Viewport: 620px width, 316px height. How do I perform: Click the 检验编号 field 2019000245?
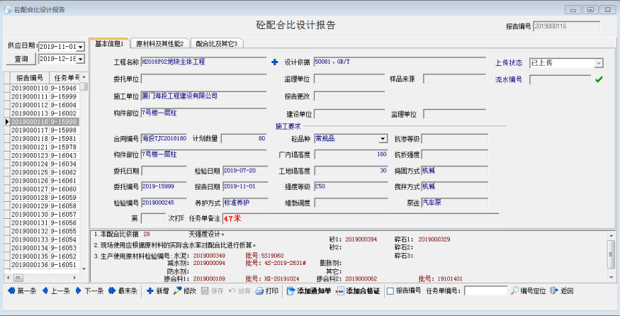coord(164,203)
